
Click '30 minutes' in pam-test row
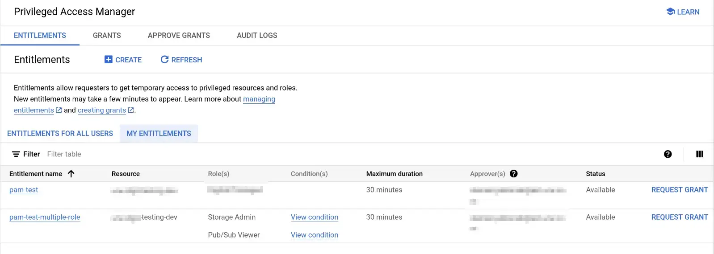384,190
